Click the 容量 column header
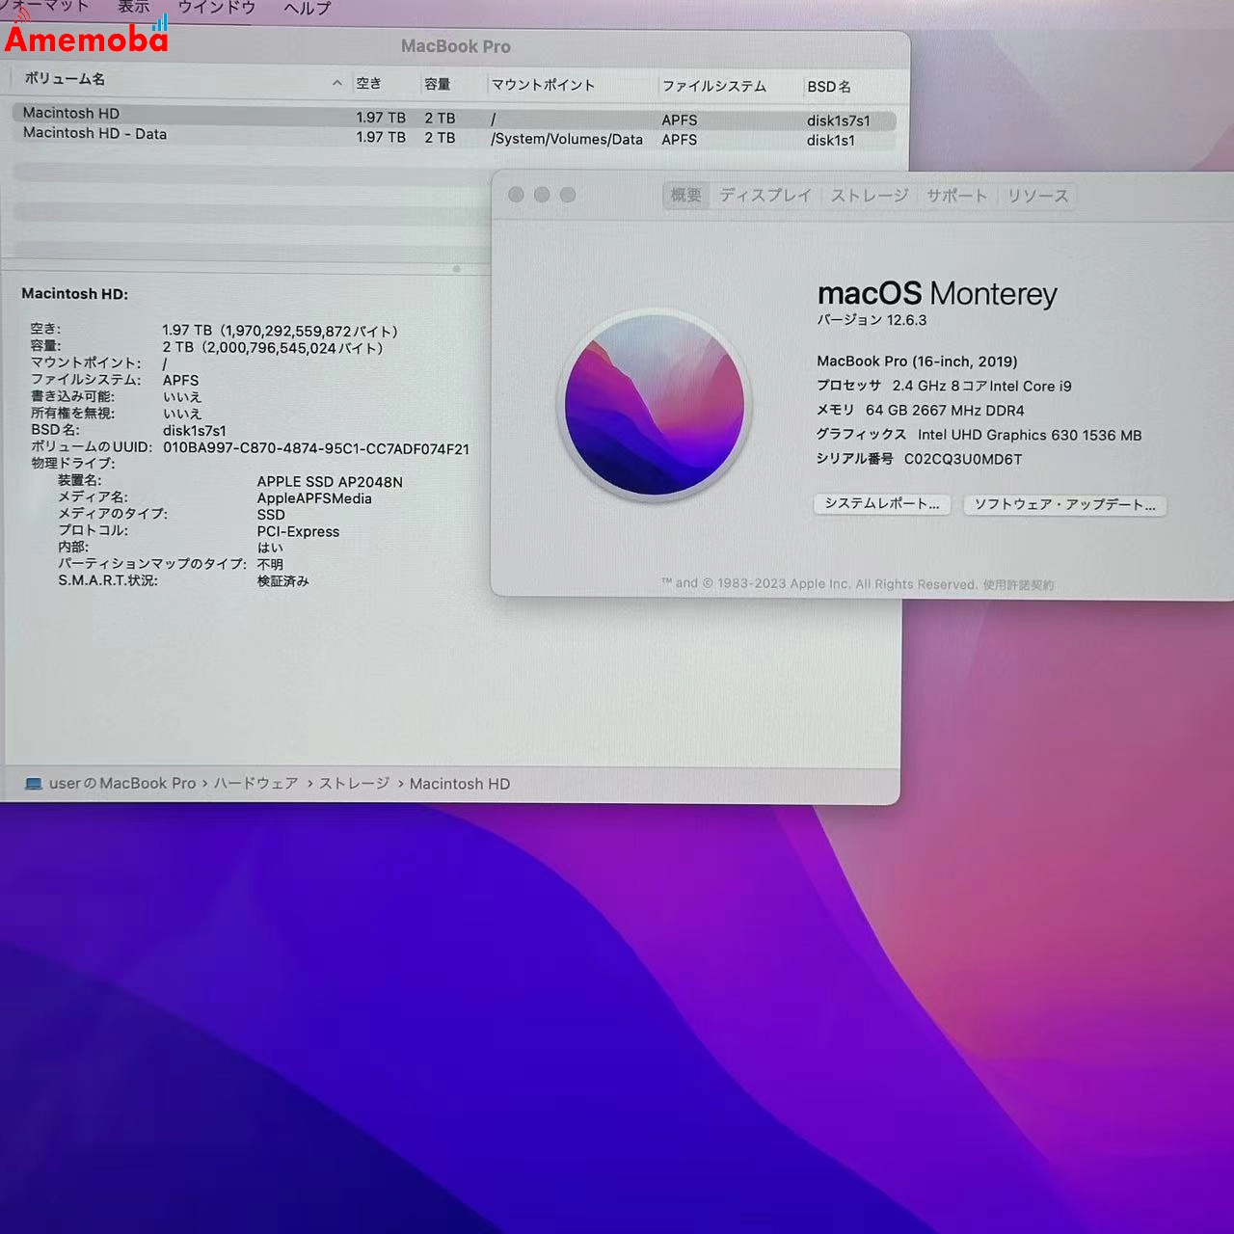This screenshot has width=1234, height=1234. (x=439, y=83)
